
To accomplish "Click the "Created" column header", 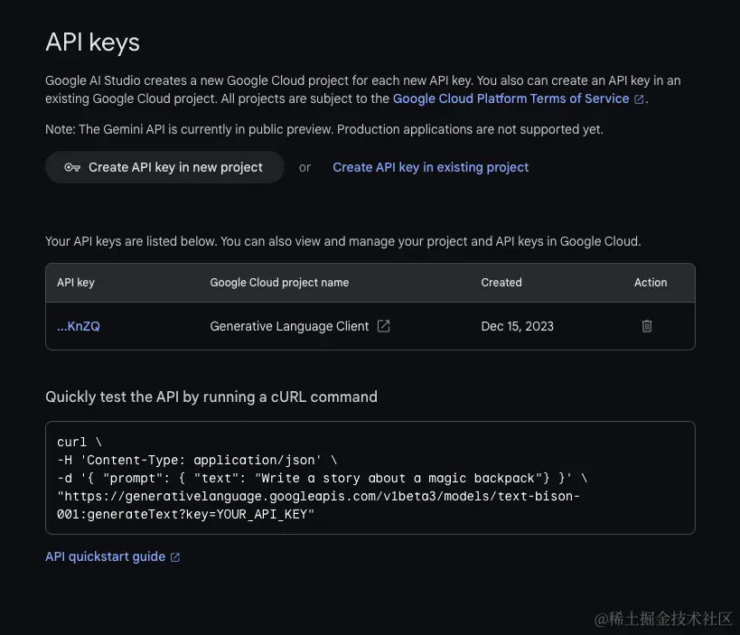I will pyautogui.click(x=501, y=283).
